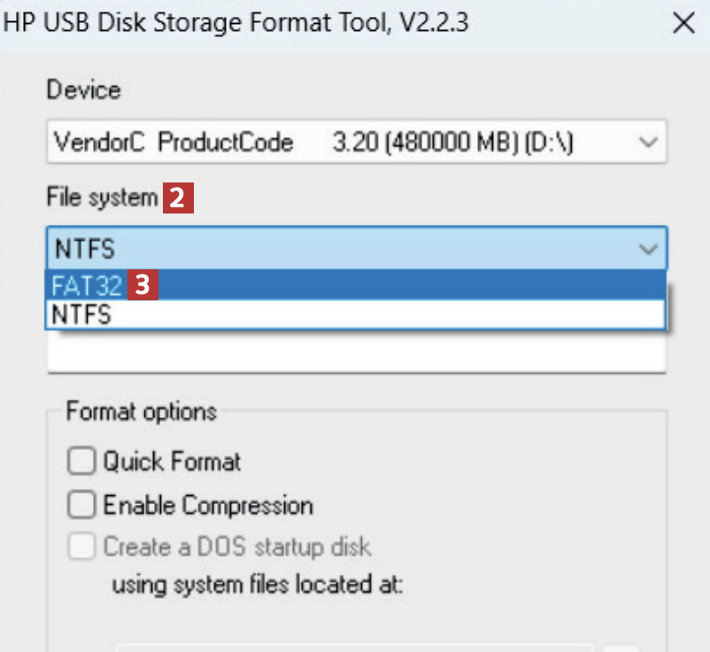Click the Format options group heading

tap(141, 412)
